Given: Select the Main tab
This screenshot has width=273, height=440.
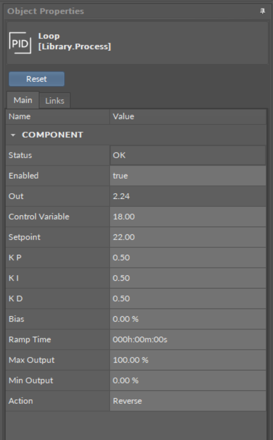Looking at the screenshot, I should pos(23,100).
